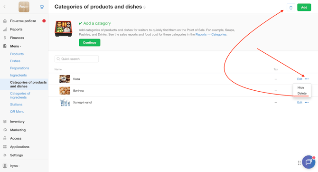Viewport: 318px width, 172px height.
Task: Go back using the left chevron
Action: point(4,7)
